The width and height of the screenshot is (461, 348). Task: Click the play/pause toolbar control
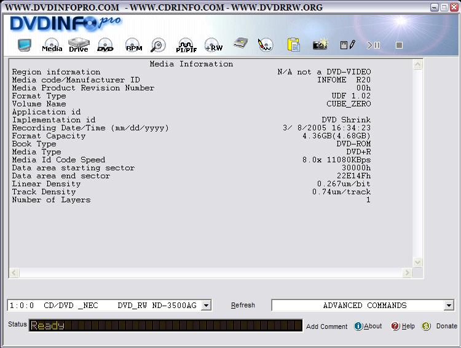click(x=373, y=45)
